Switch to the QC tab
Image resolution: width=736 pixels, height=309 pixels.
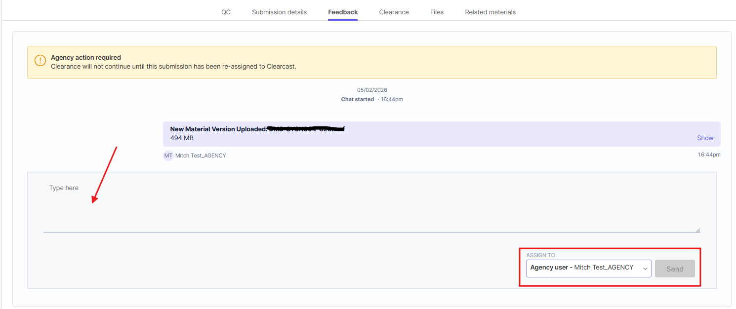226,12
